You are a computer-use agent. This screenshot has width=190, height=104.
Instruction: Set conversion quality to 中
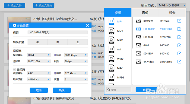pyautogui.click(x=58, y=42)
